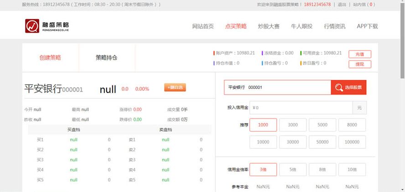Click the 成交额 0万 text
This screenshot has width=405, height=192.
(x=177, y=120)
